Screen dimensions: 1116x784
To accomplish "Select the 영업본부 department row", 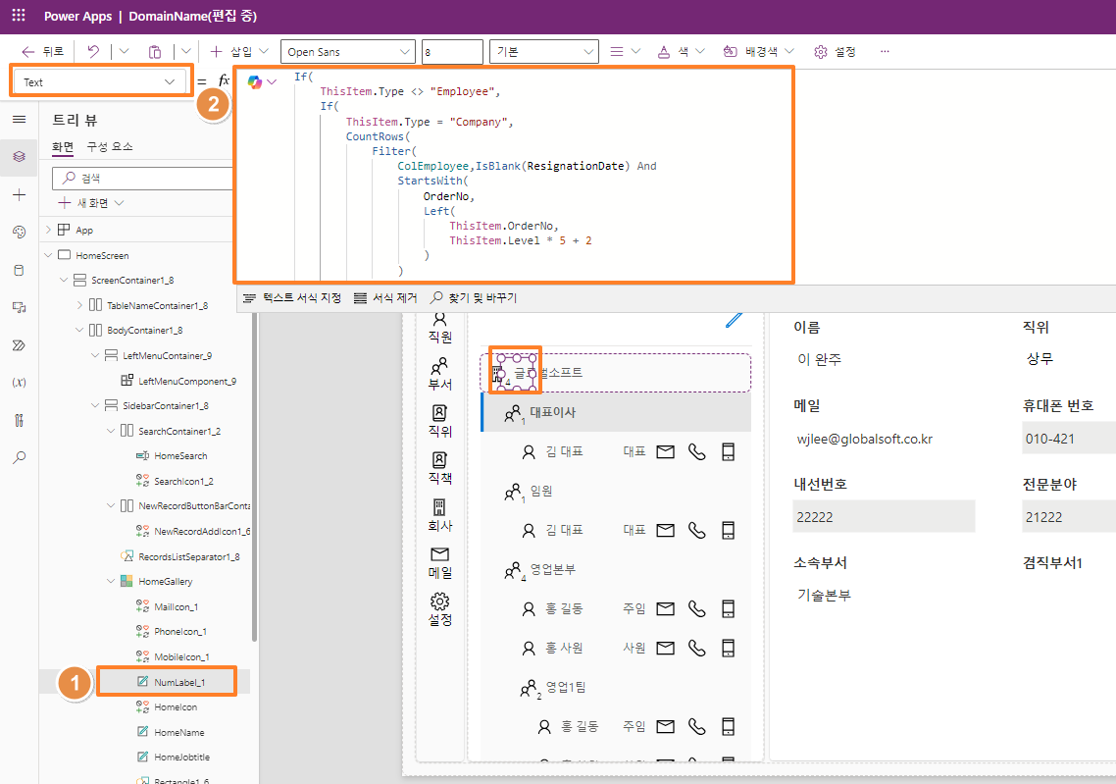I will pos(617,570).
